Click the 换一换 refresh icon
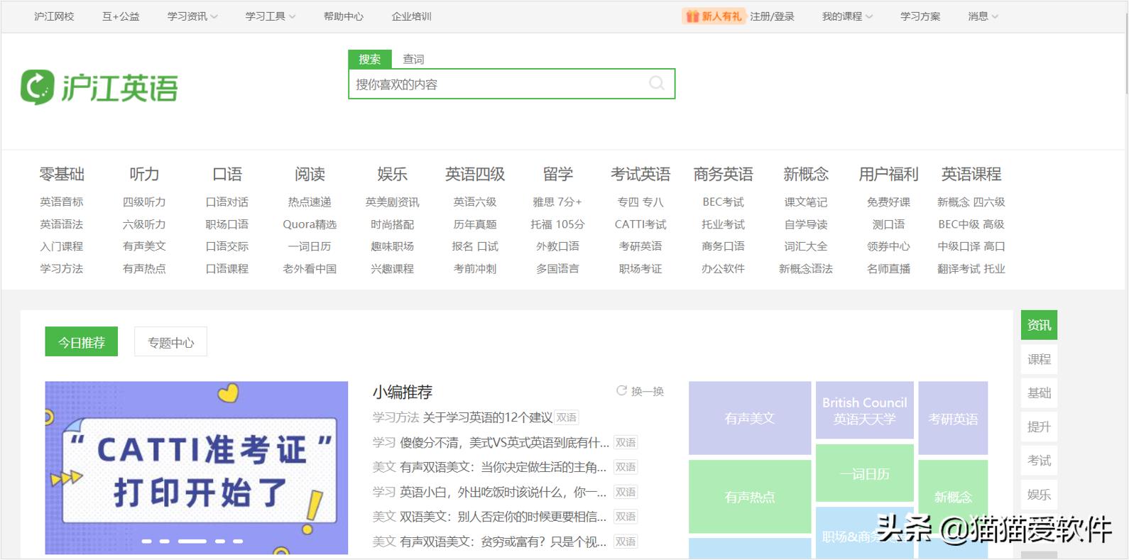This screenshot has height=560, width=1129. click(x=621, y=391)
